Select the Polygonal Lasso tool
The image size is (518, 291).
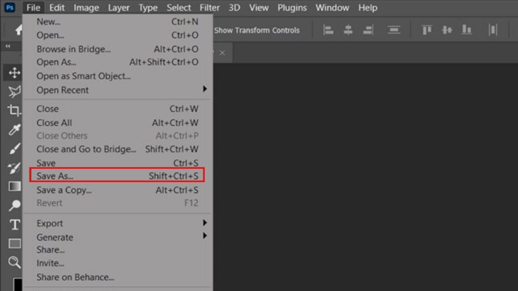click(15, 91)
